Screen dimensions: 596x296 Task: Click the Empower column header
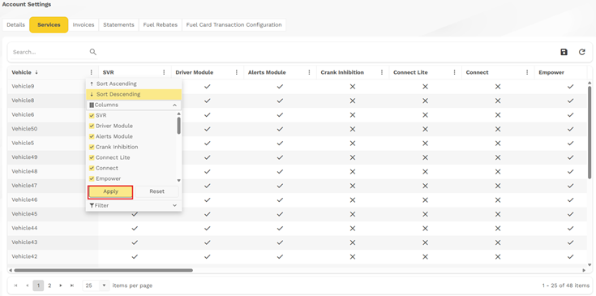(x=551, y=72)
